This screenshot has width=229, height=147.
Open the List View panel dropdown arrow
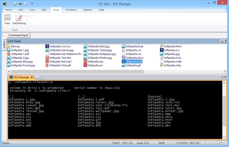click(x=222, y=41)
